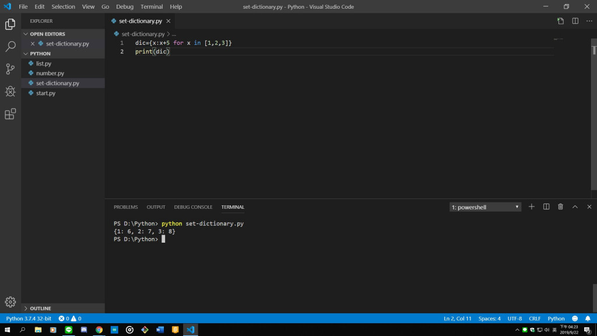Show errors and warnings count in status bar
The image size is (597, 336).
point(70,318)
